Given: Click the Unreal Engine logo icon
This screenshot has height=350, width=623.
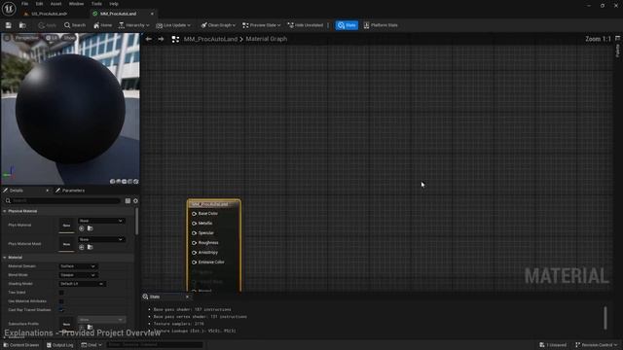Looking at the screenshot, I should (x=9, y=9).
